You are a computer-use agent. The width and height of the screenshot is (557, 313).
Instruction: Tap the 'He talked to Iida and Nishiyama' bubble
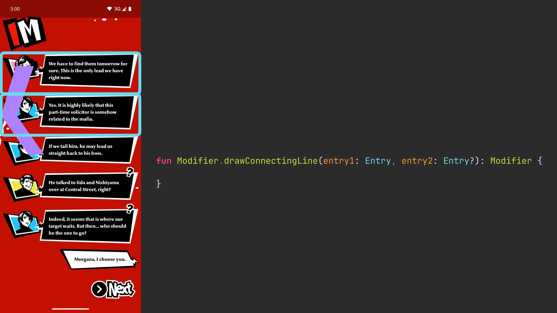88,186
